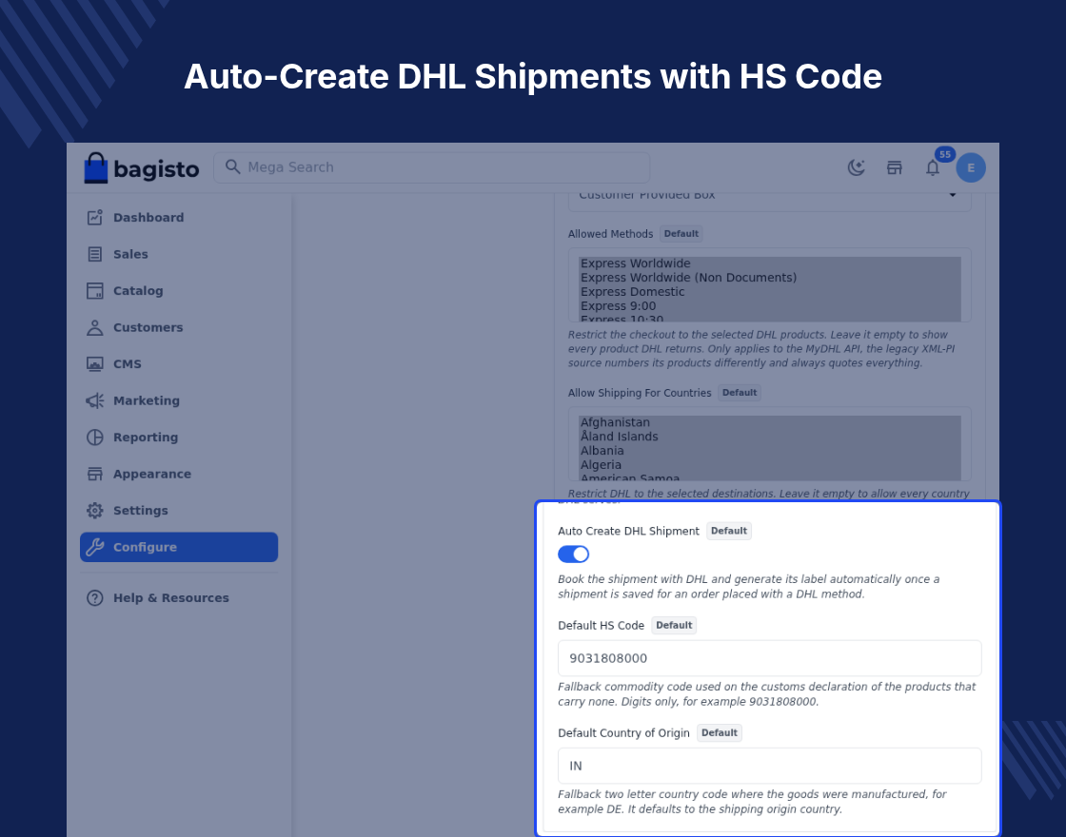Image resolution: width=1066 pixels, height=837 pixels.
Task: Click Default badge beside Auto Create DHL Shipment
Action: point(729,531)
